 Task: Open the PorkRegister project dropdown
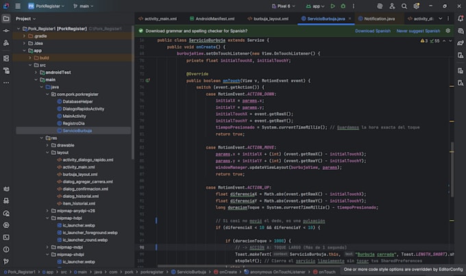46,6
